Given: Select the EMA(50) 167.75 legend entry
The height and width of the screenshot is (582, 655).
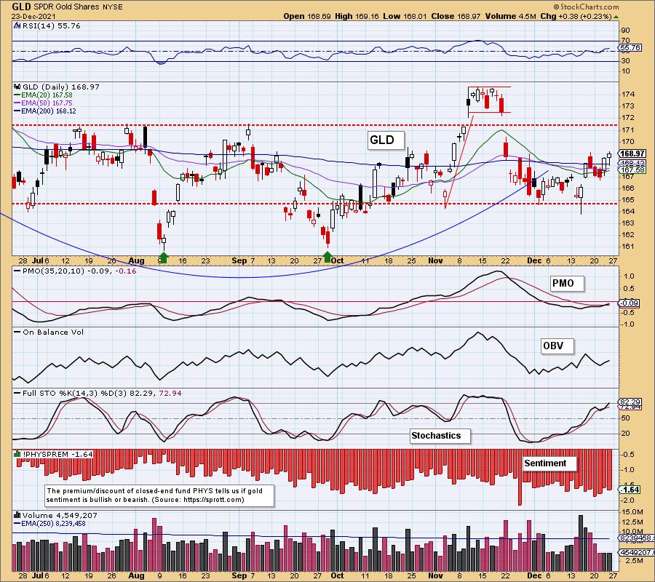Looking at the screenshot, I should (x=47, y=103).
